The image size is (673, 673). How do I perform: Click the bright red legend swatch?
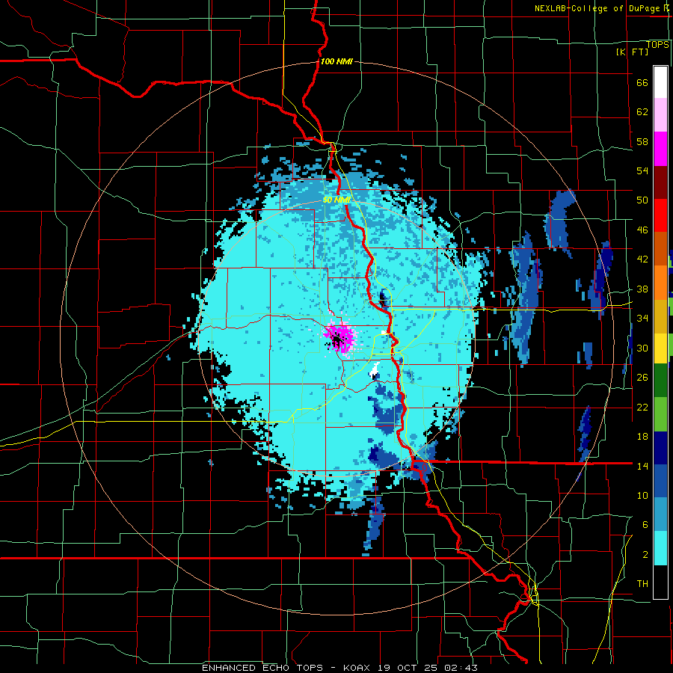660,215
